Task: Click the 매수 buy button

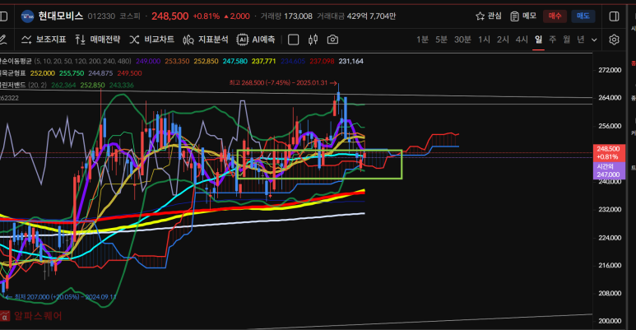Action: (555, 16)
